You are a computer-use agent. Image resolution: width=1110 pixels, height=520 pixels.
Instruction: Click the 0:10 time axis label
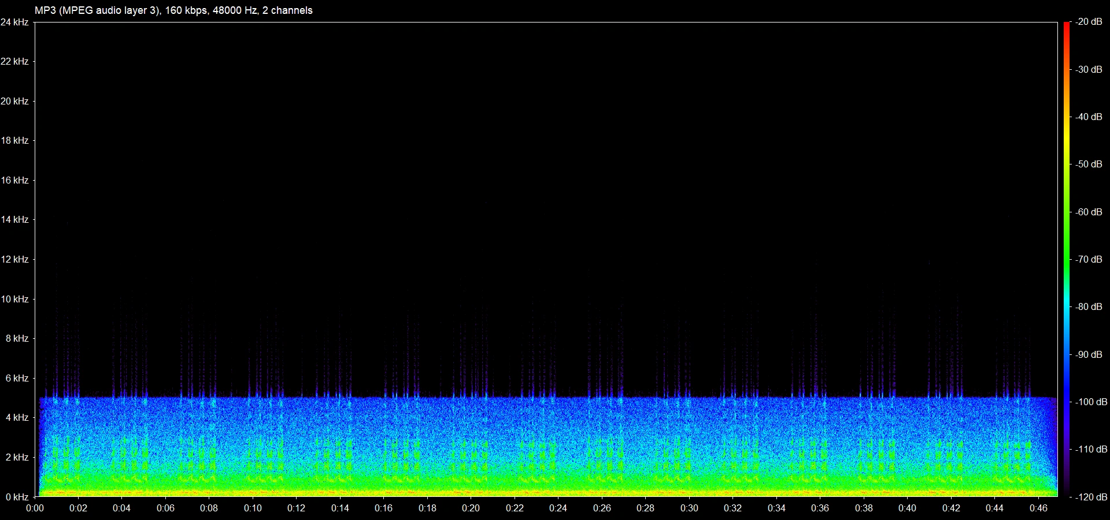(x=253, y=508)
